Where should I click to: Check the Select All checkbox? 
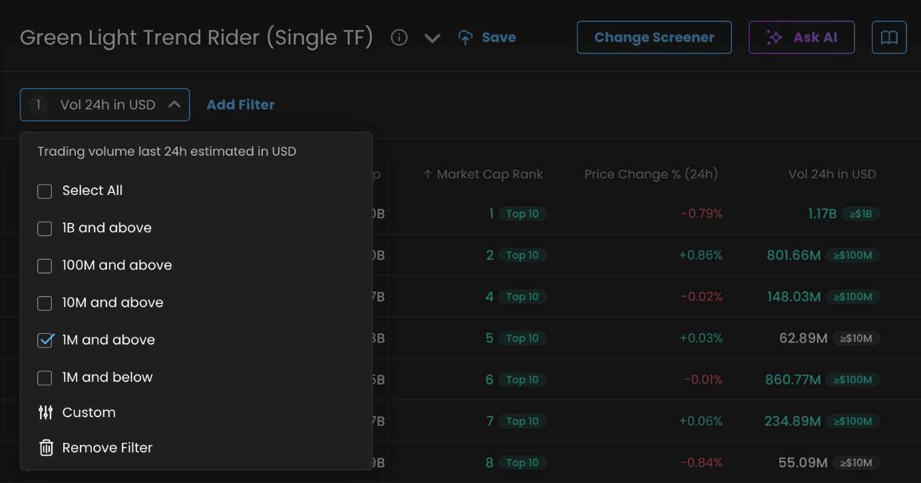[x=45, y=191]
